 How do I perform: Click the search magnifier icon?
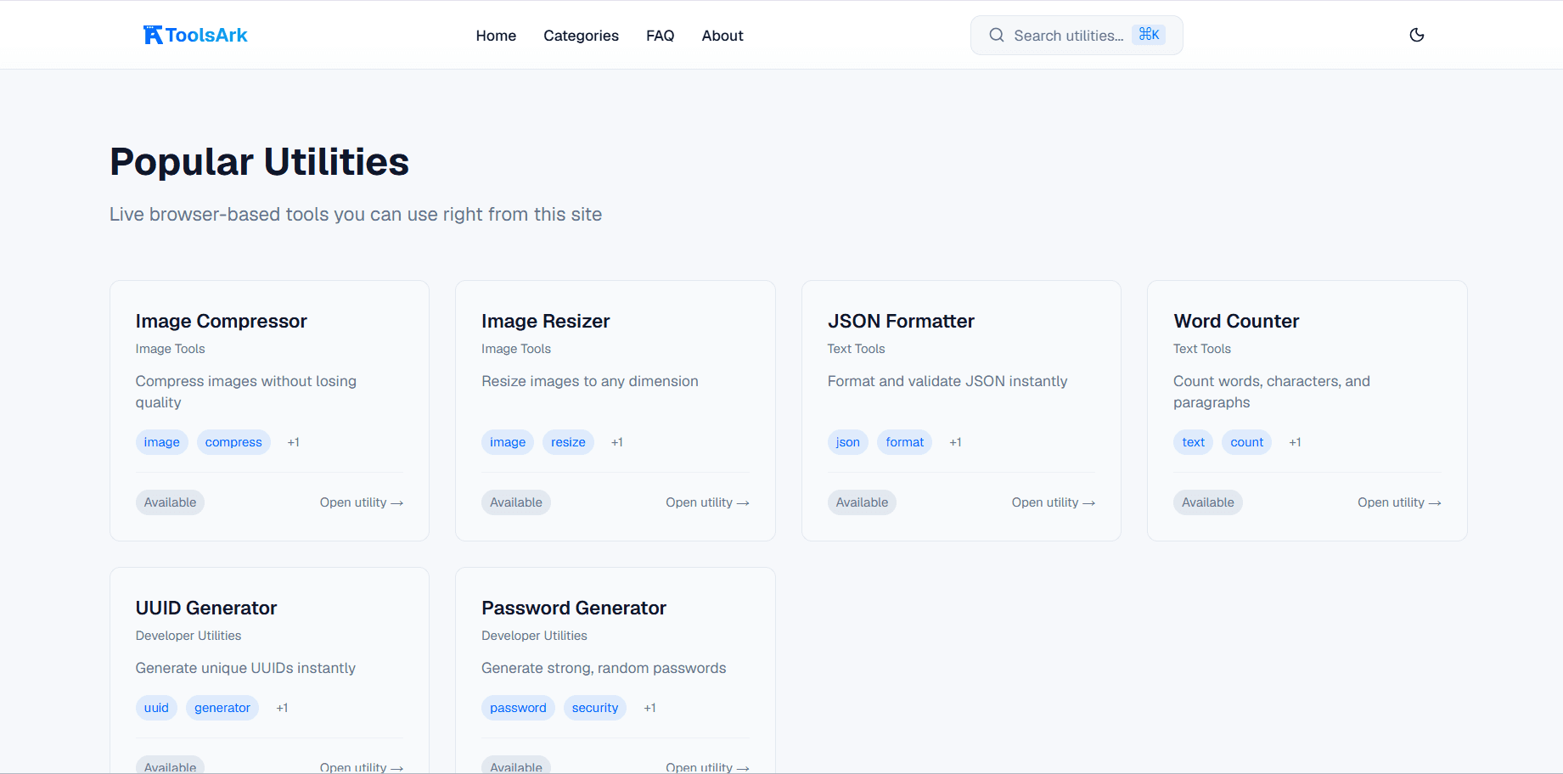(997, 35)
